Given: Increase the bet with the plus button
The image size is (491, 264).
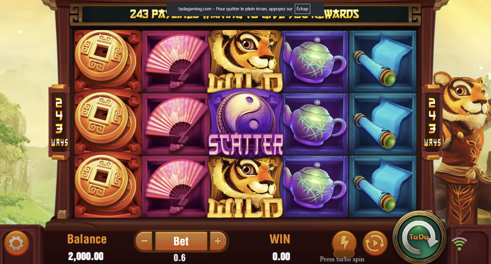Looking at the screenshot, I should click(218, 241).
